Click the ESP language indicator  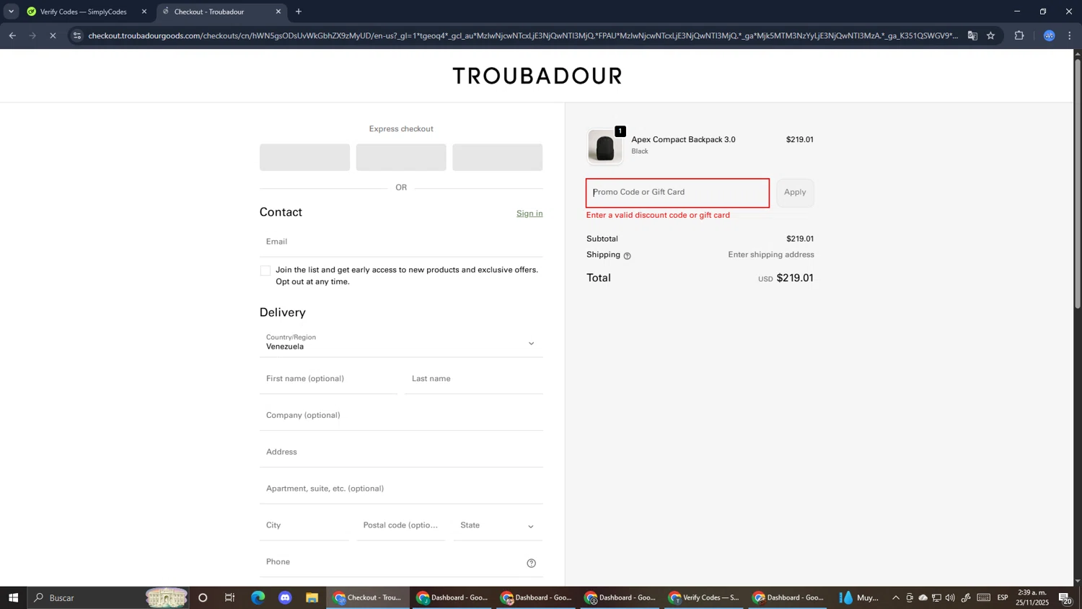1003,597
